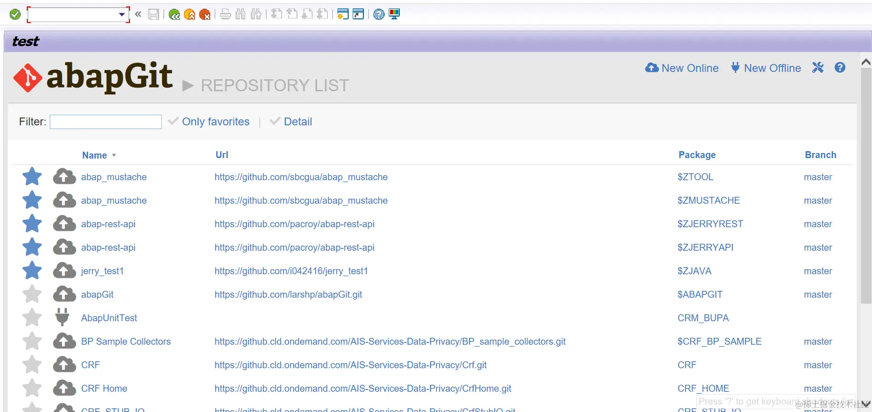Click the Next Page icon
Screen dimensions: 872x412
(x=307, y=14)
